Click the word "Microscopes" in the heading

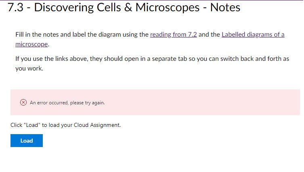pyautogui.click(x=169, y=7)
